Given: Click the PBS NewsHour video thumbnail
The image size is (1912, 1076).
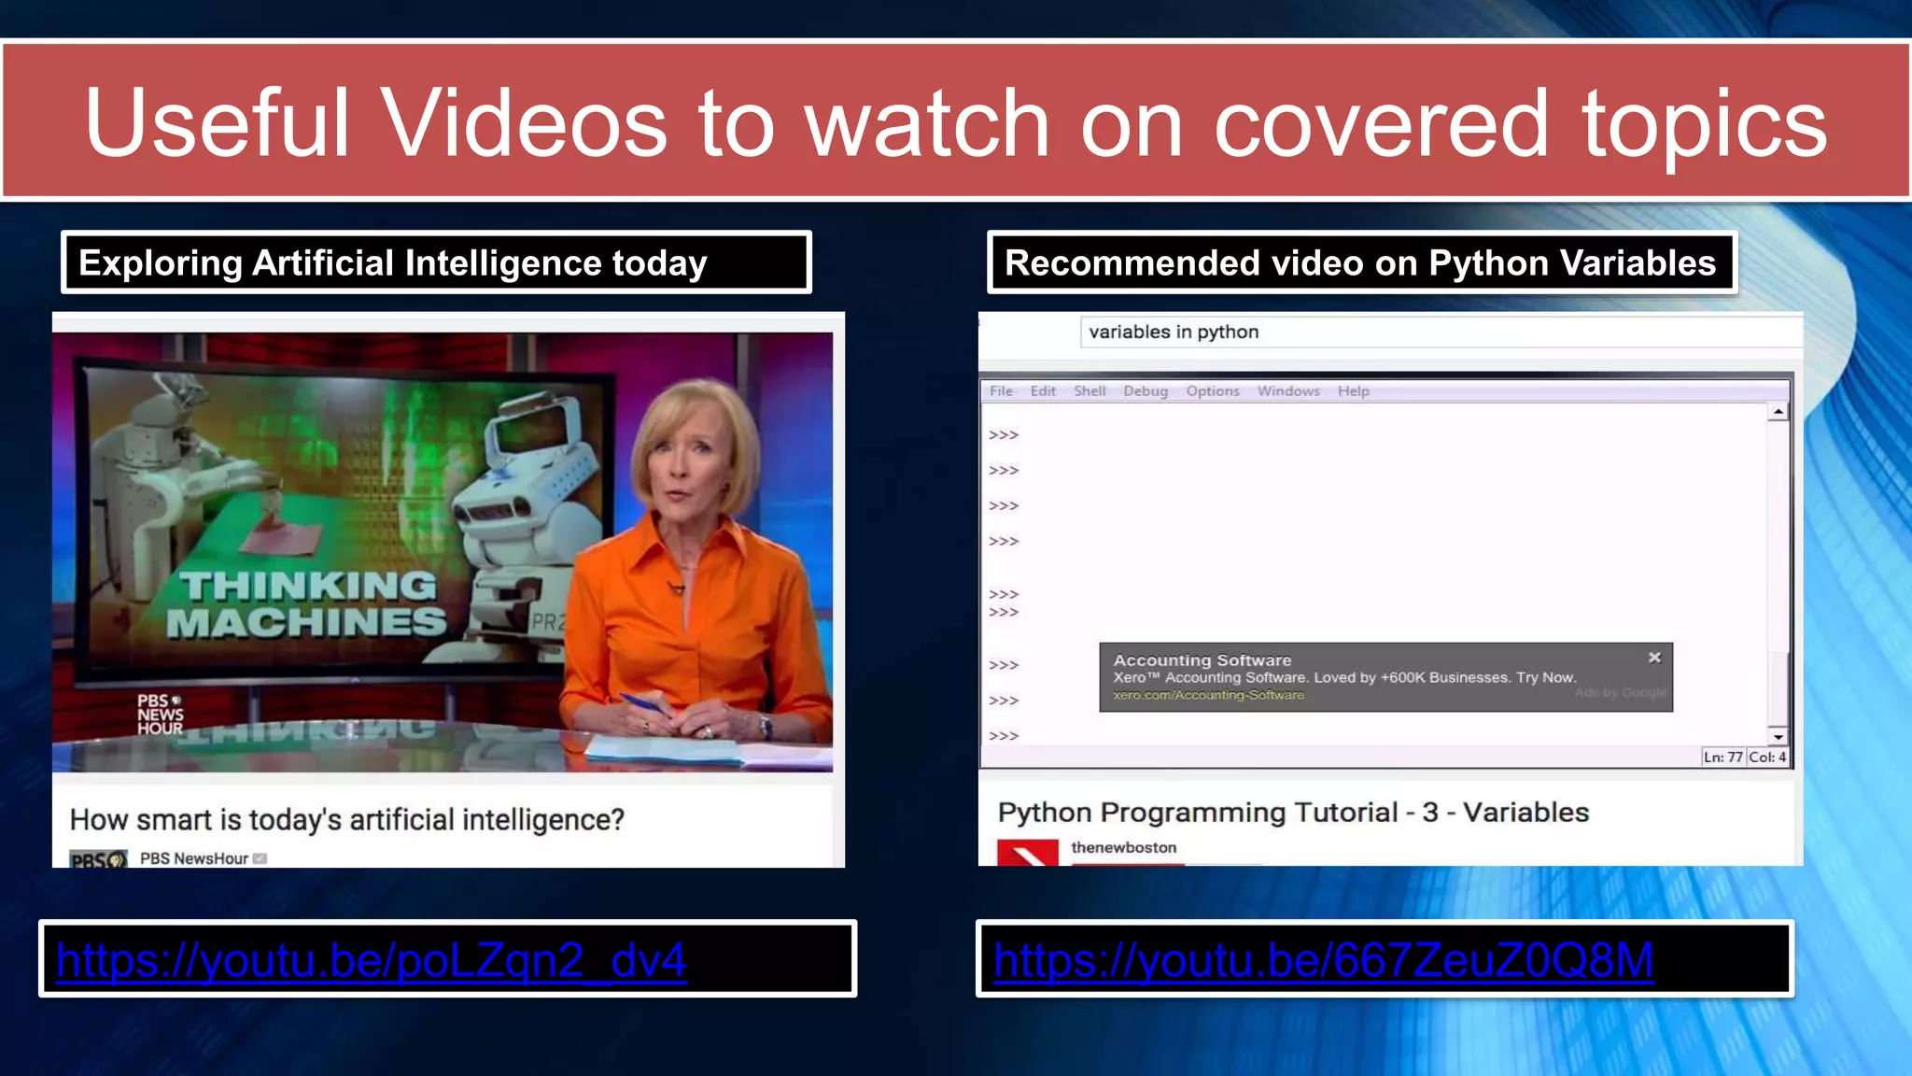Looking at the screenshot, I should tap(443, 552).
